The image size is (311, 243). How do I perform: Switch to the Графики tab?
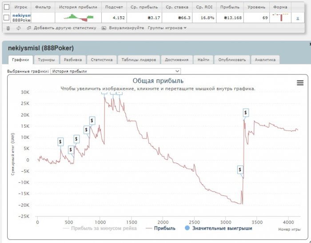click(x=20, y=60)
